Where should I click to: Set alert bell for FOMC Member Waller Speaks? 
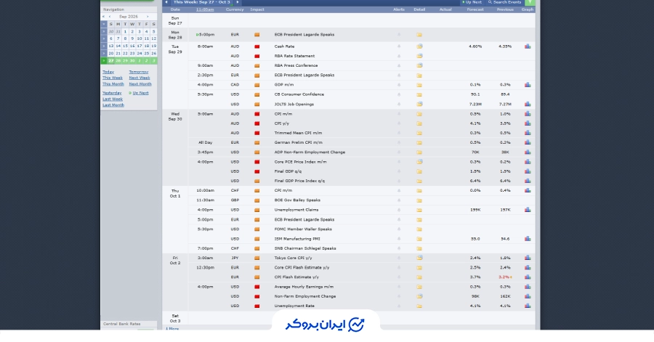click(x=399, y=229)
